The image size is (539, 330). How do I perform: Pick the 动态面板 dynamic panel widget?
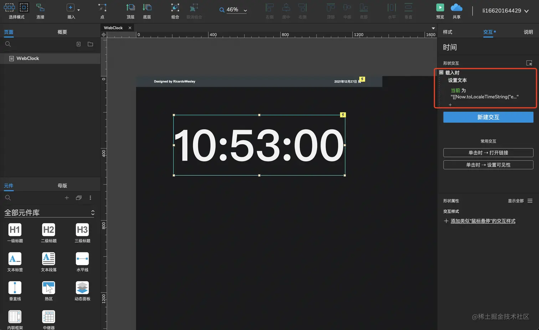[x=82, y=291]
